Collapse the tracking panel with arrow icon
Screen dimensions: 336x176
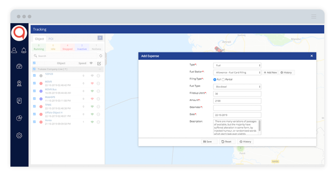pyautogui.click(x=100, y=38)
